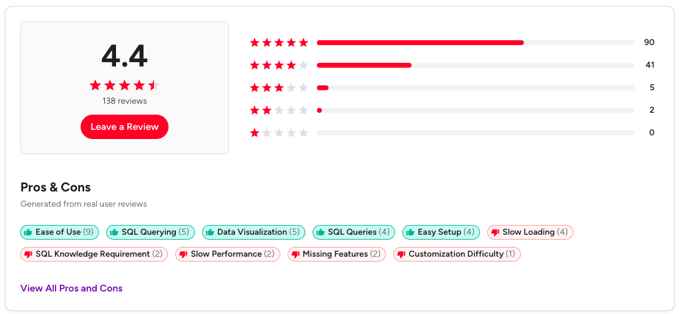Click thumbs-up icon on SQL Querying tag

point(114,232)
